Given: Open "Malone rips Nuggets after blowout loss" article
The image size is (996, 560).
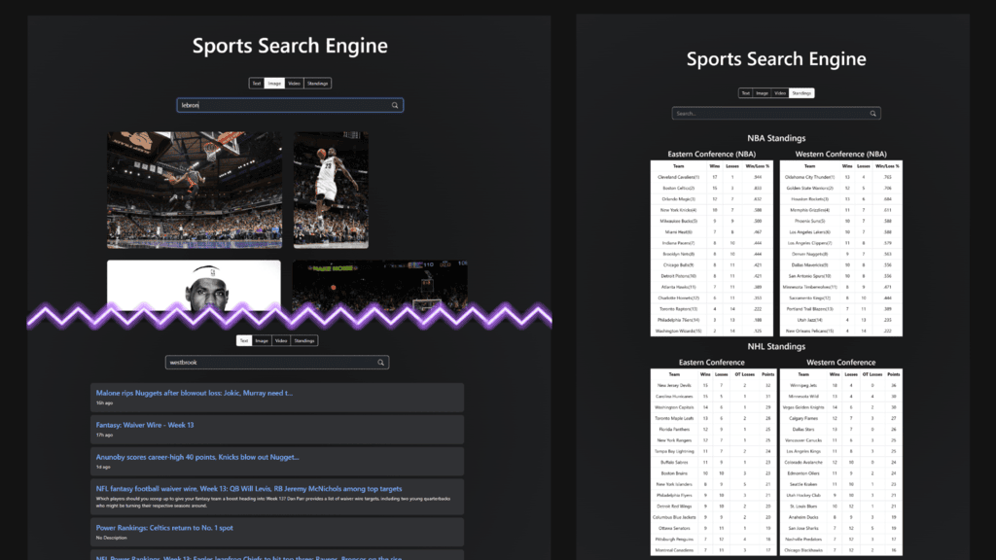Looking at the screenshot, I should click(195, 394).
